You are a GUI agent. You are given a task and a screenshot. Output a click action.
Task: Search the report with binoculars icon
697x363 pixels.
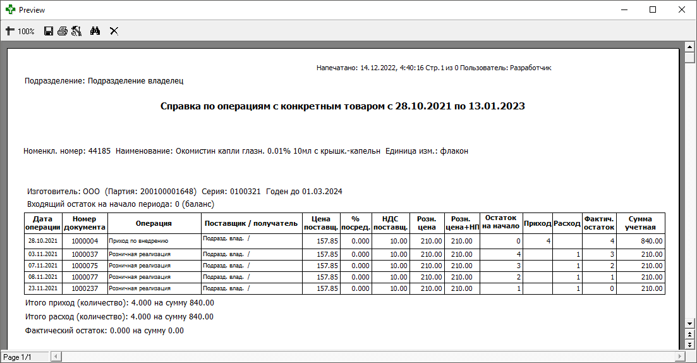pyautogui.click(x=95, y=31)
